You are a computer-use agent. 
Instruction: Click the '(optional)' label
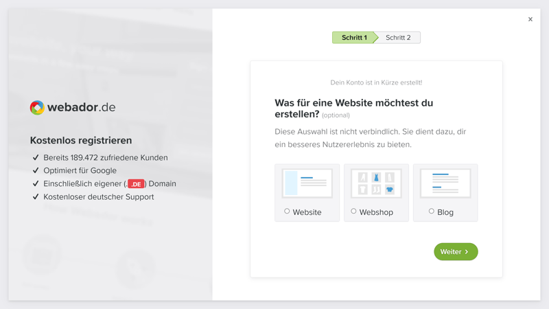coord(336,115)
